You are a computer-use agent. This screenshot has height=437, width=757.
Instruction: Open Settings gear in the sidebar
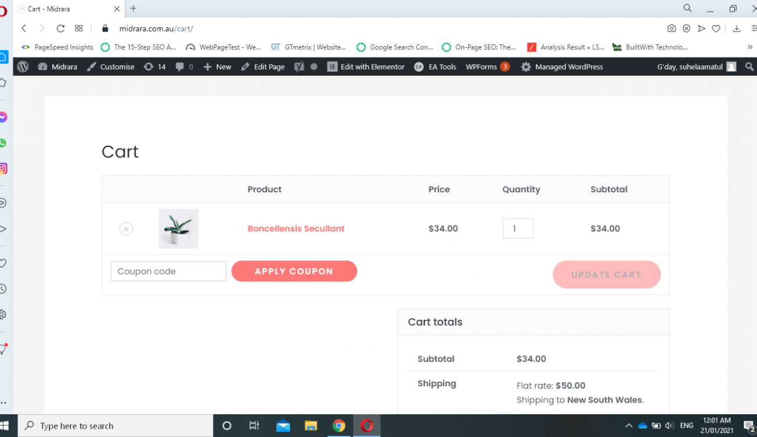pyautogui.click(x=3, y=315)
